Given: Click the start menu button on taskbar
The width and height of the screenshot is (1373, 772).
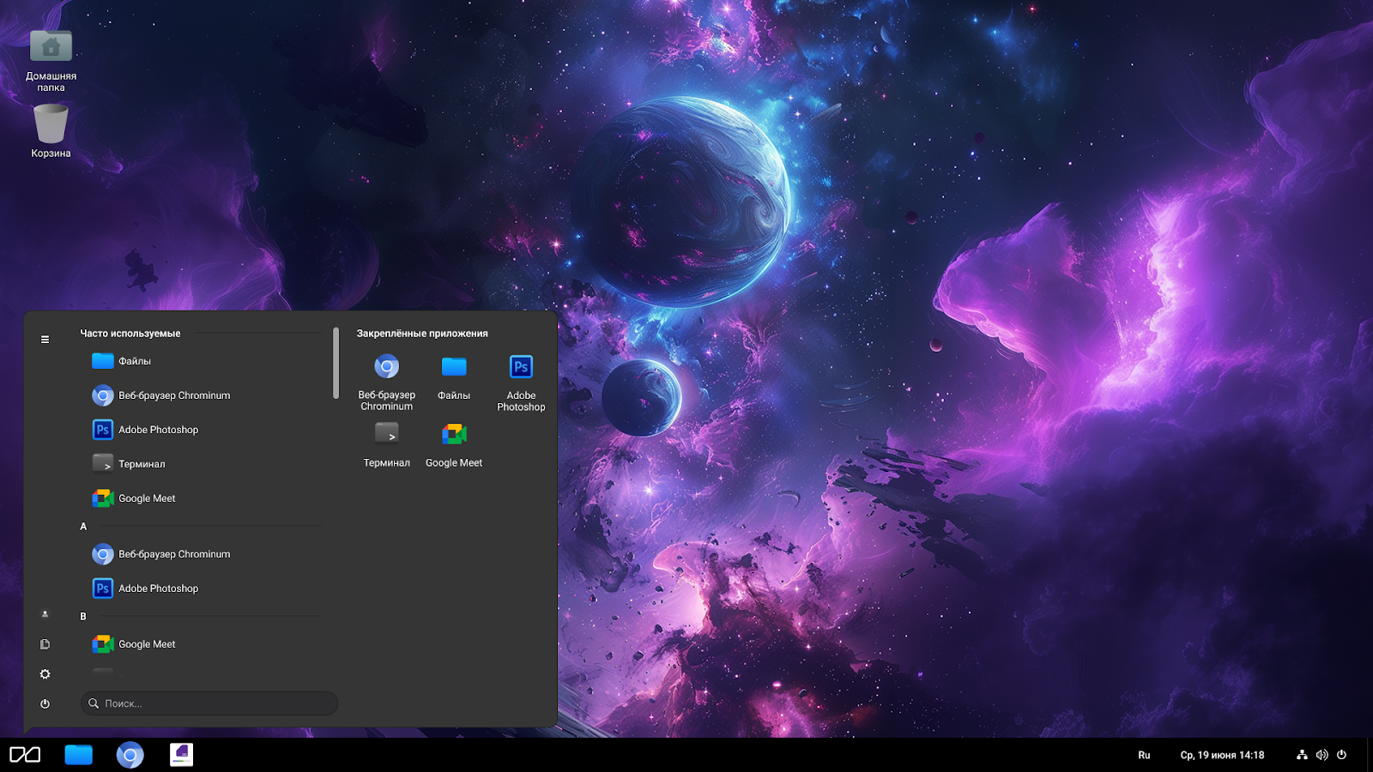Looking at the screenshot, I should [25, 755].
